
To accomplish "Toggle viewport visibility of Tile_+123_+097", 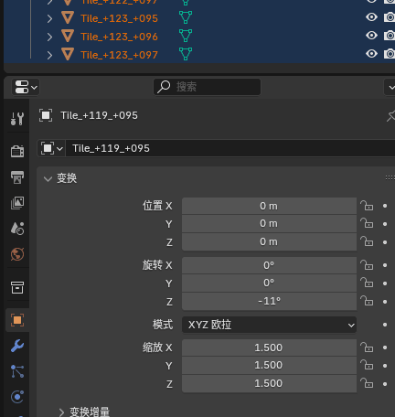I will point(371,54).
